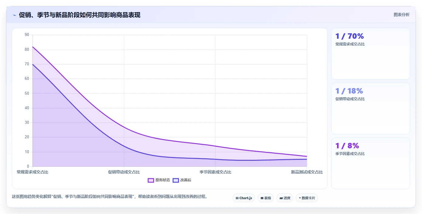Click the description text below the chart
Screen dimensions: 422x214
coord(110,196)
